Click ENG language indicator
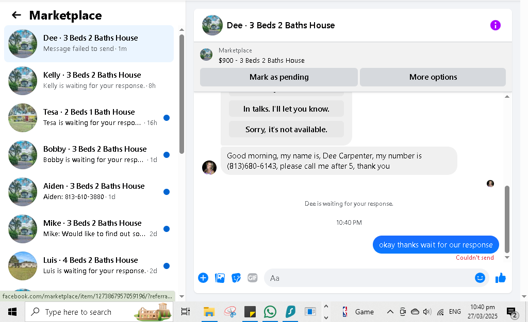 pyautogui.click(x=455, y=312)
